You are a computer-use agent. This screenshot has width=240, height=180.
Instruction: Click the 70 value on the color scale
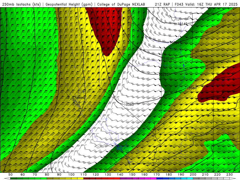(x=35, y=175)
